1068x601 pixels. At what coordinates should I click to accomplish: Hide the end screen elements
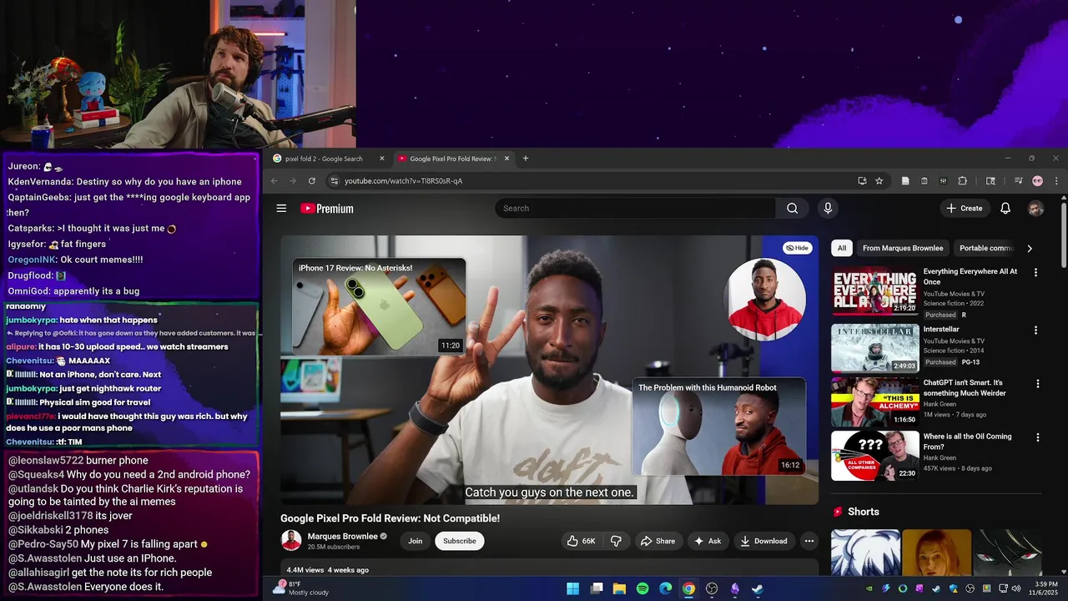click(798, 248)
